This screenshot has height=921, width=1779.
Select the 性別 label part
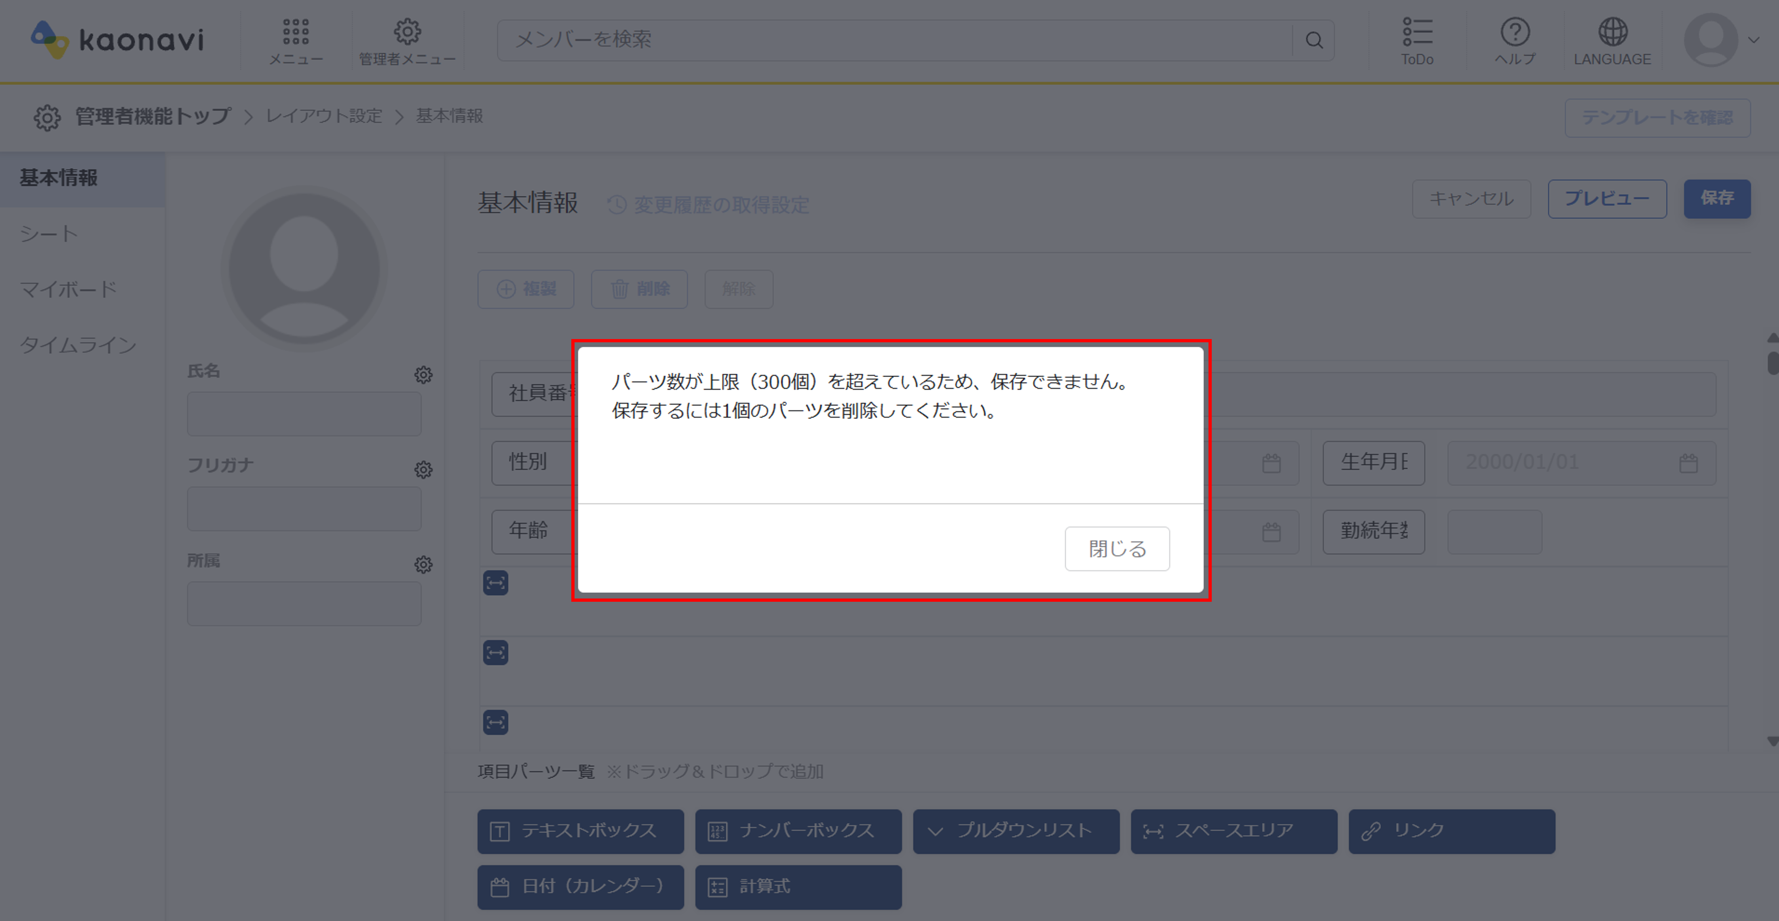532,463
